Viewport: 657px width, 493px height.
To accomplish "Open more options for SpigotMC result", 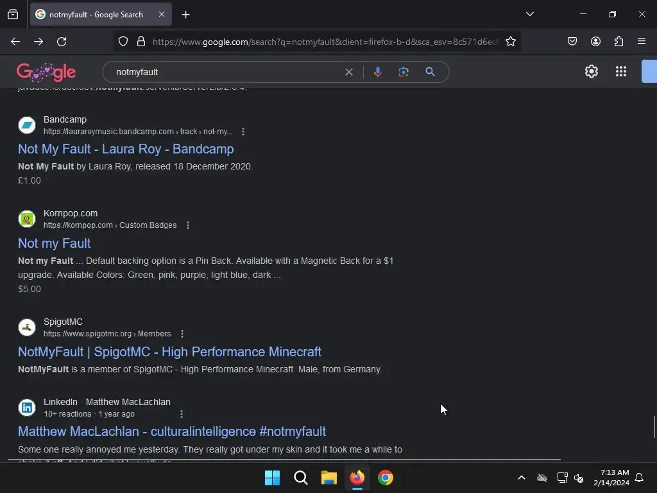I will tap(182, 334).
